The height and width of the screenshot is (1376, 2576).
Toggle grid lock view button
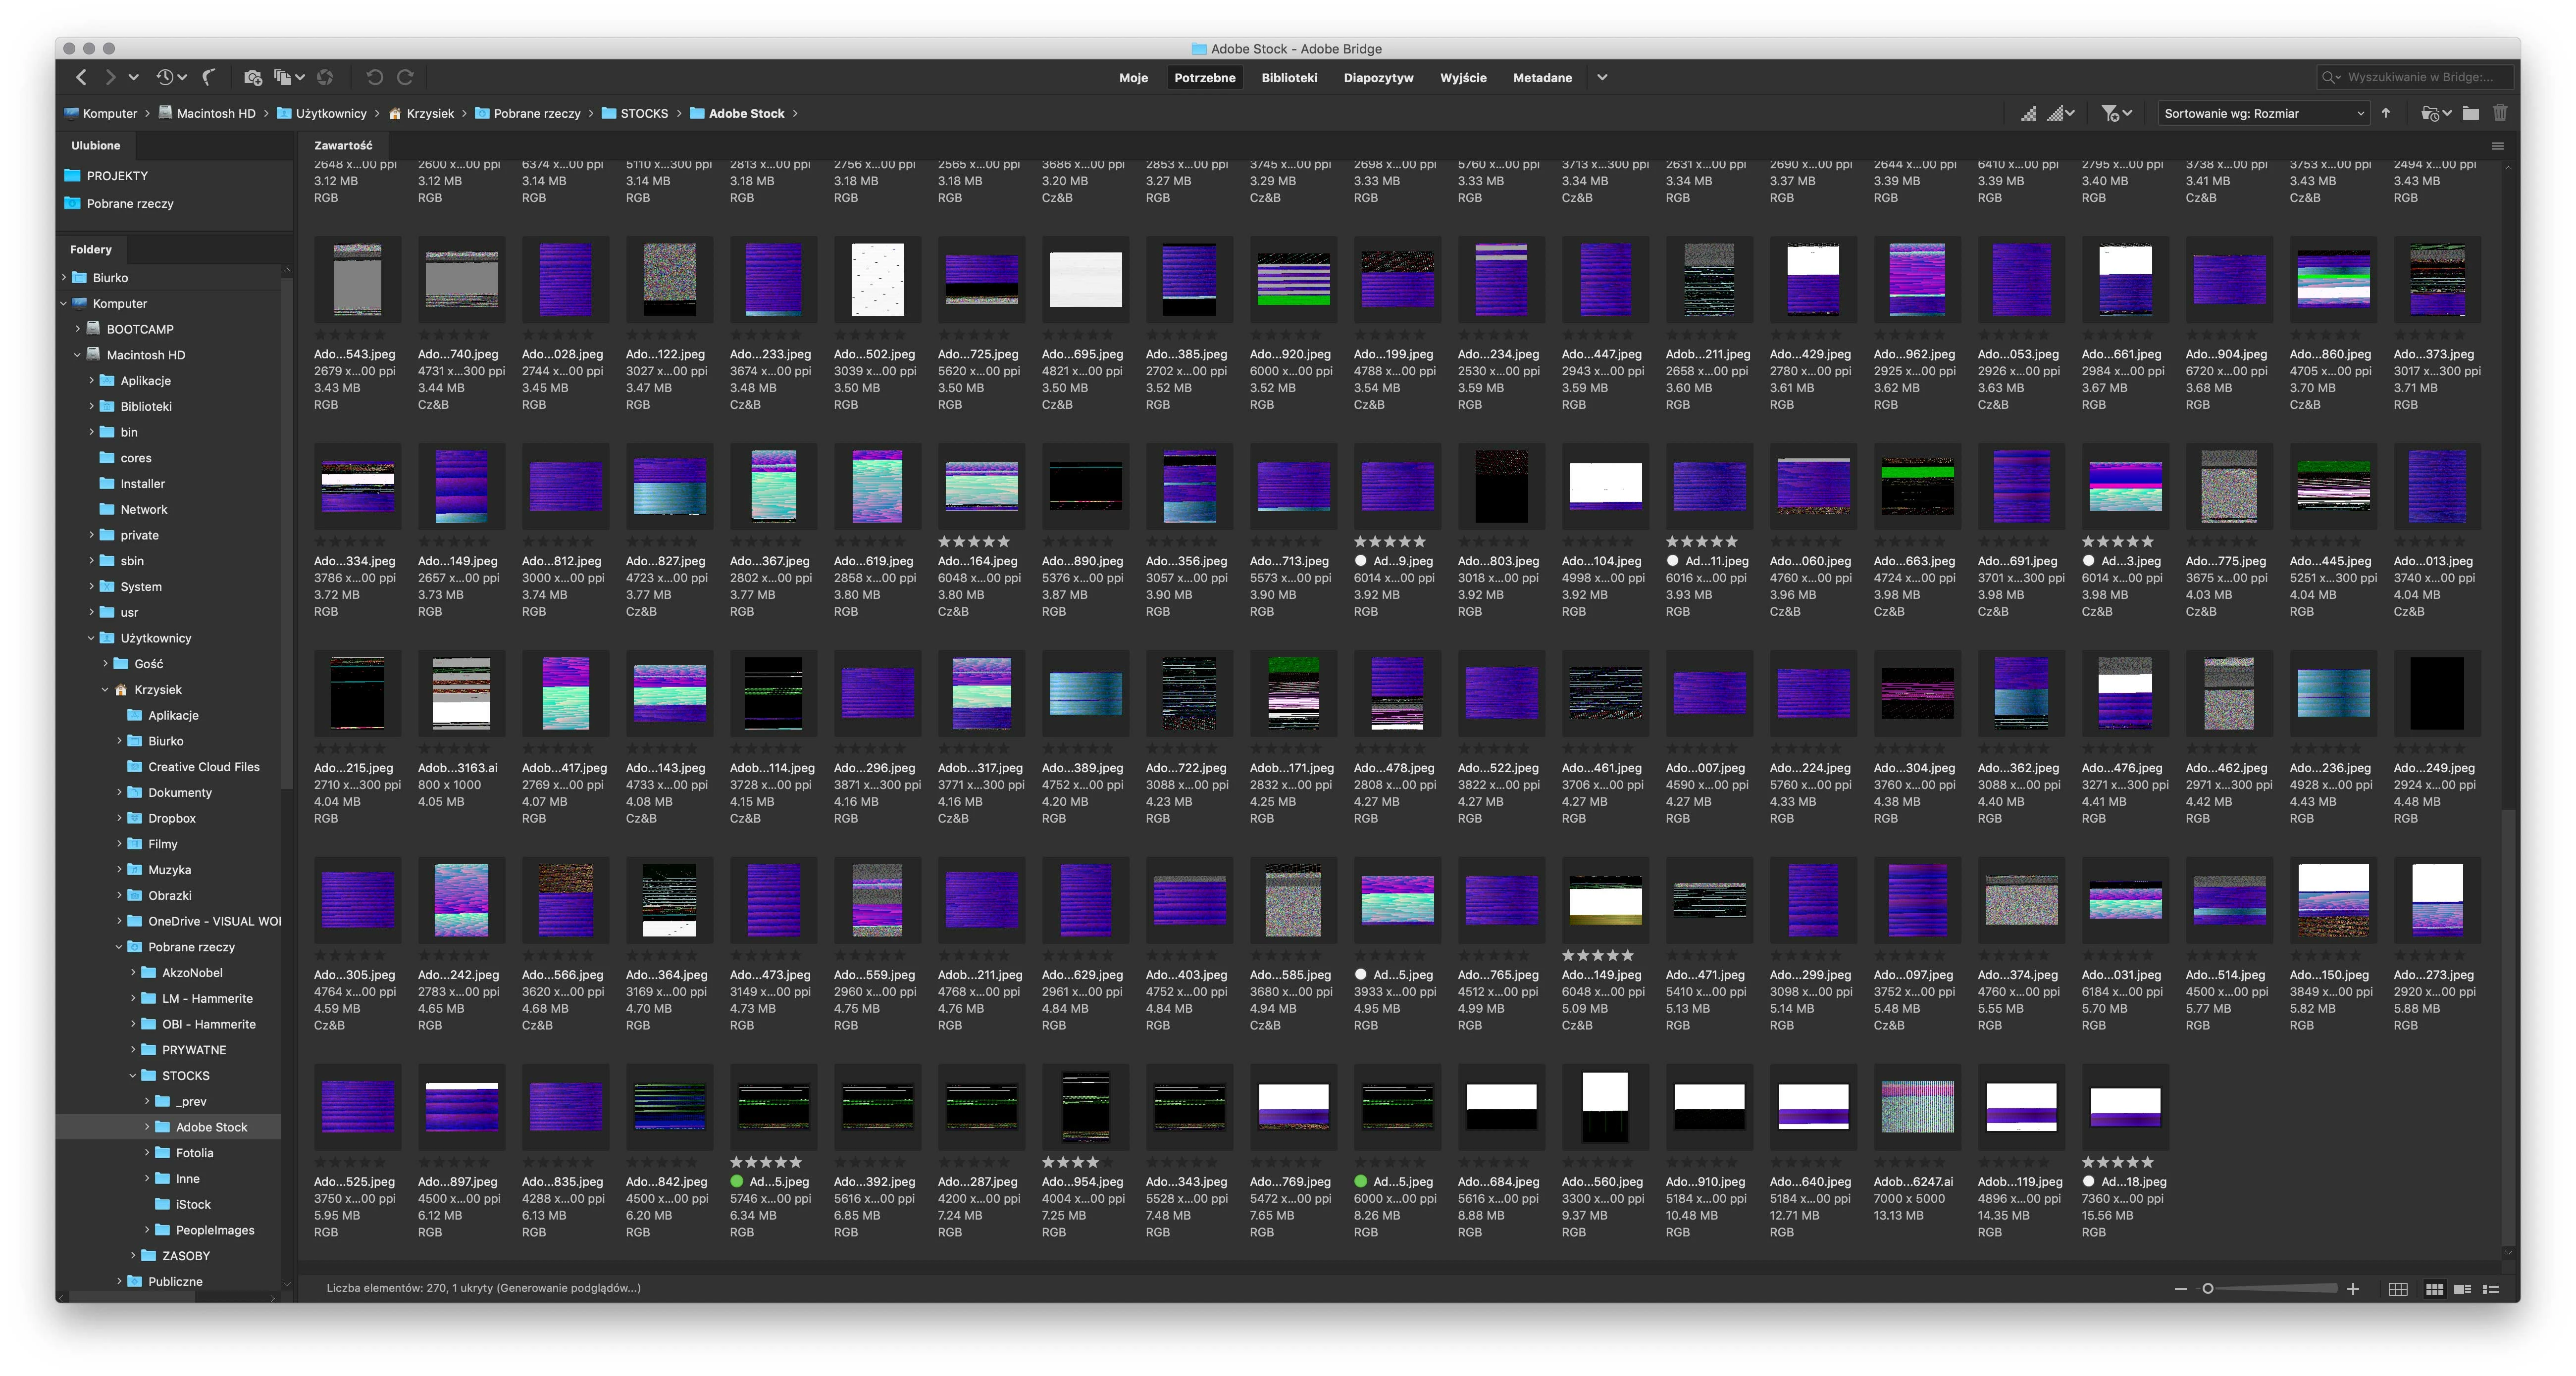click(x=2397, y=1289)
